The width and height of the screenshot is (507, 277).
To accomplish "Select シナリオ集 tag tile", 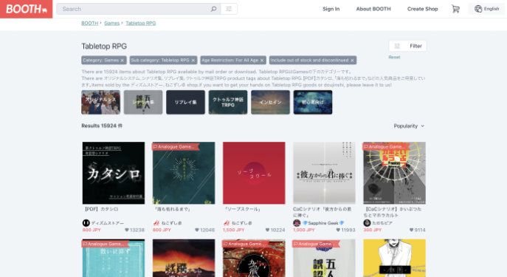I will [x=143, y=102].
